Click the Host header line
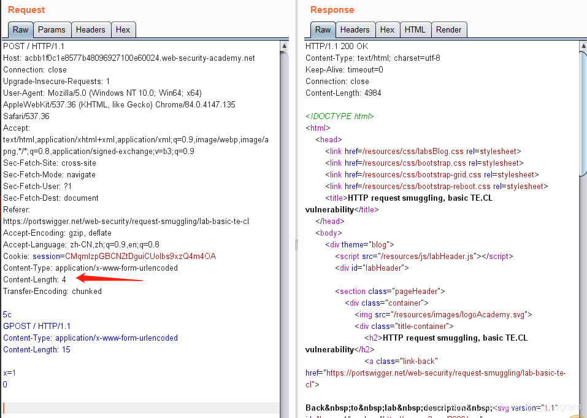This screenshot has height=418, width=587. (x=129, y=58)
